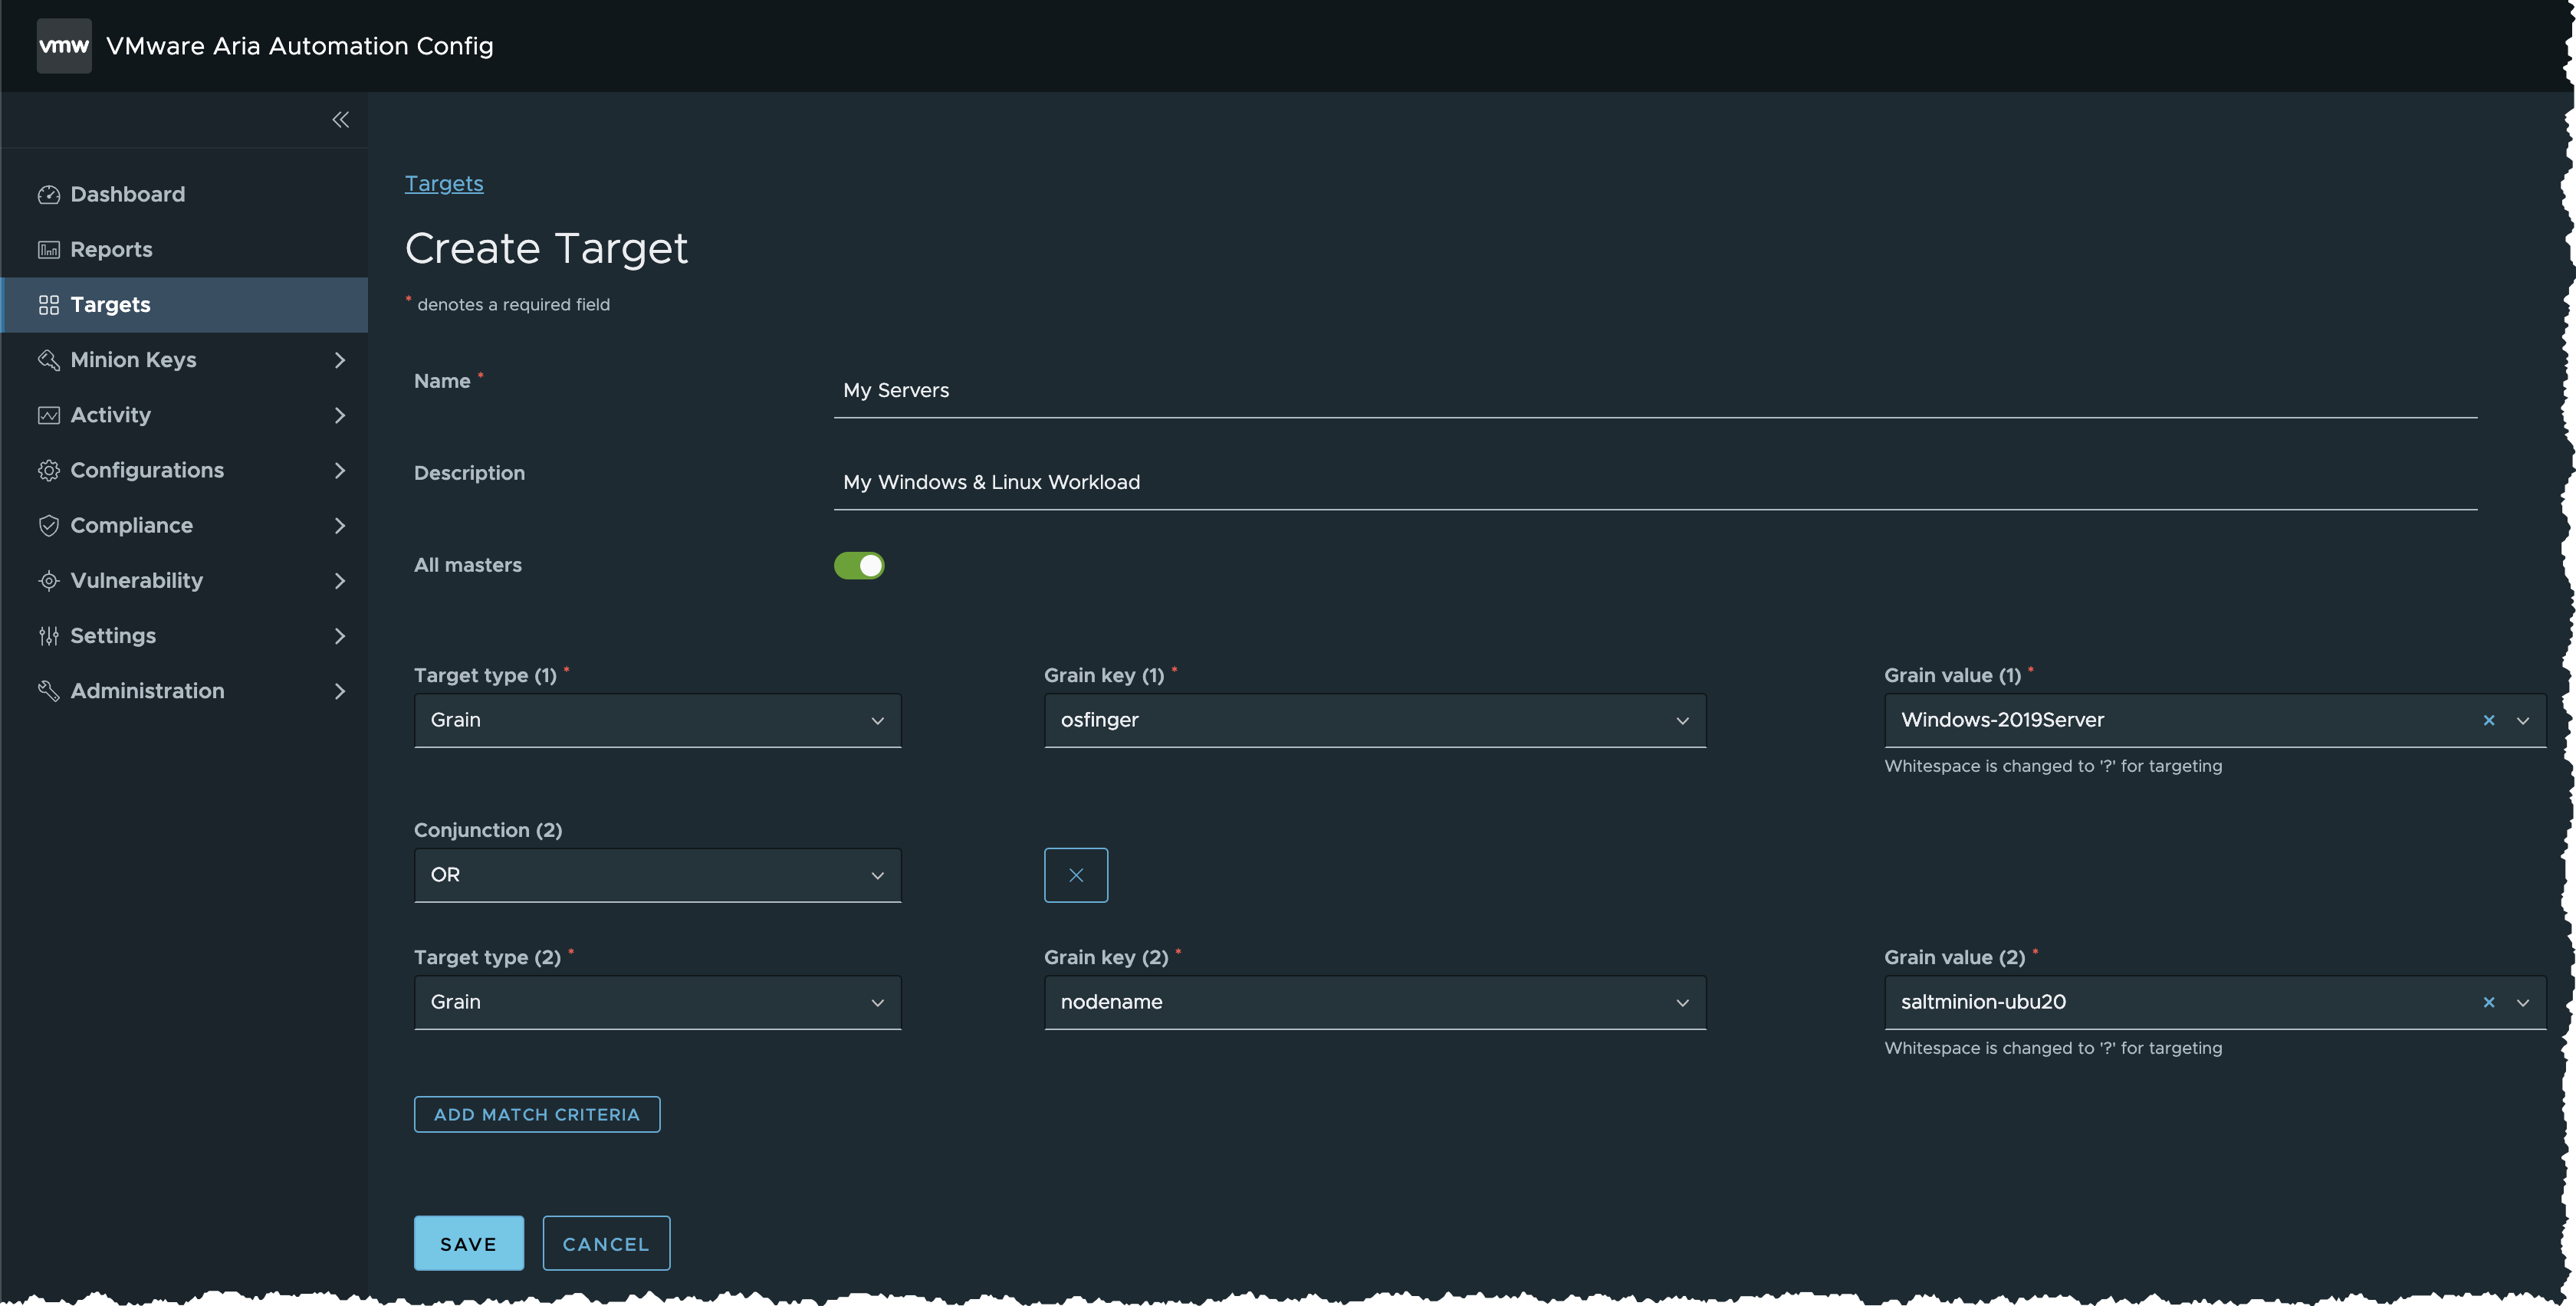Viewport: 2576px width, 1306px height.
Task: Cancel target creation
Action: pos(606,1243)
